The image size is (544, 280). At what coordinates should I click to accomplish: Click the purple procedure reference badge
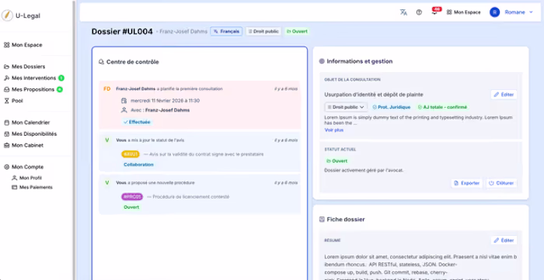coord(132,196)
